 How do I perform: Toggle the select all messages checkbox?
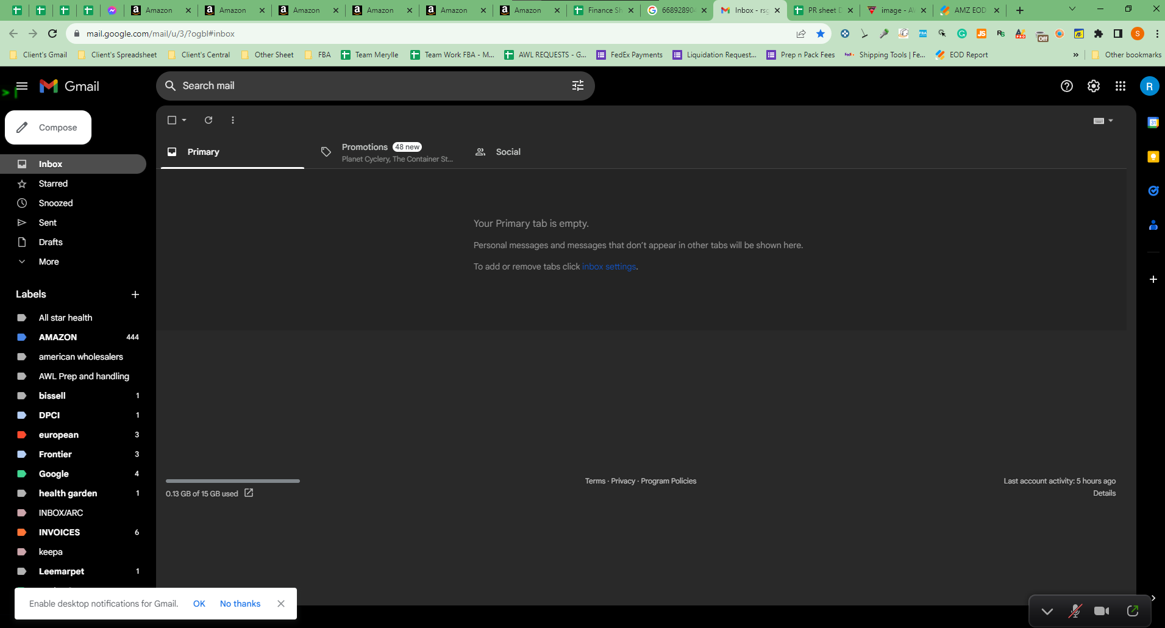click(x=172, y=120)
